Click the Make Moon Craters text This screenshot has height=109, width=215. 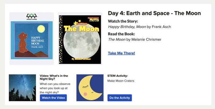(x=121, y=81)
